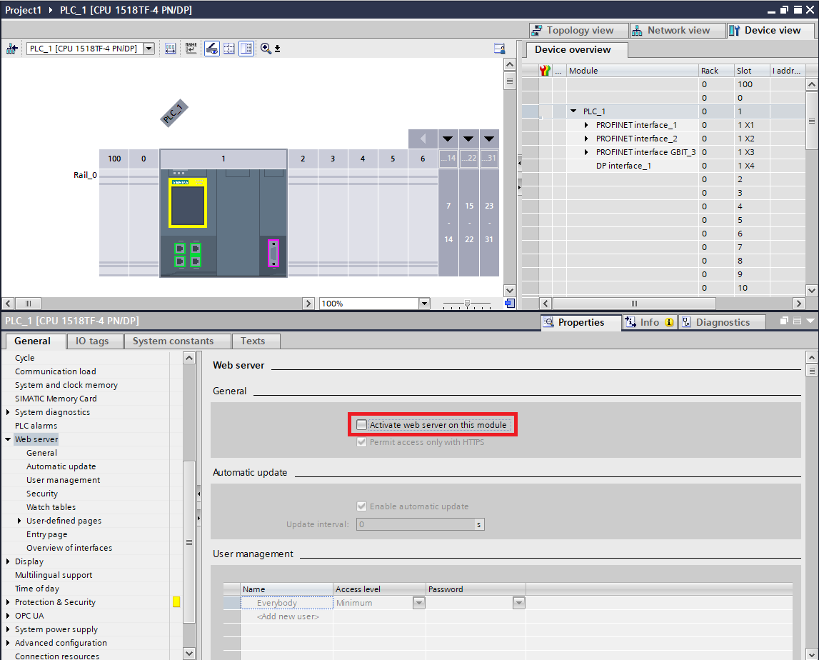Expand PROFINET interface_1 row

click(586, 125)
